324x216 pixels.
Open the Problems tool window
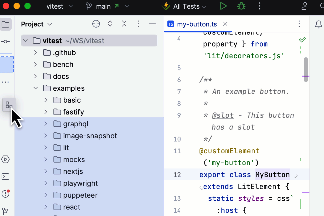pos(6,194)
